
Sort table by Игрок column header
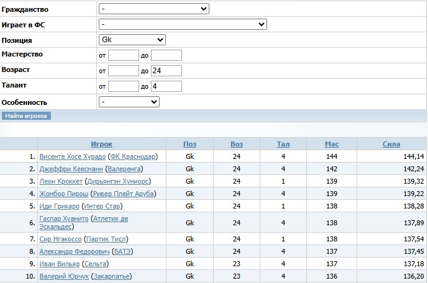tap(101, 144)
